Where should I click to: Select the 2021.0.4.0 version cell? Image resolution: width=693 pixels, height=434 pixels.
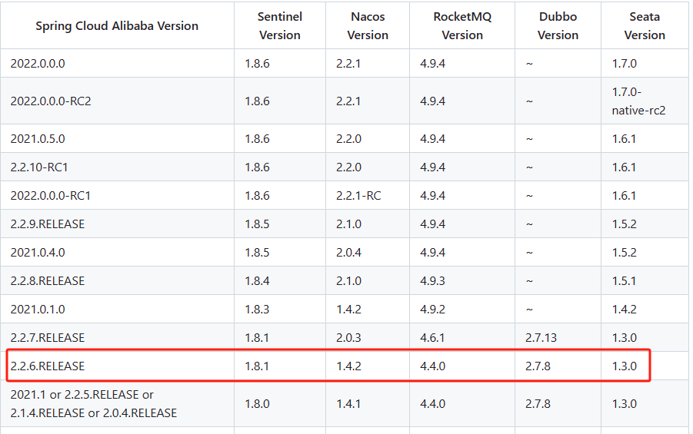[x=117, y=252]
